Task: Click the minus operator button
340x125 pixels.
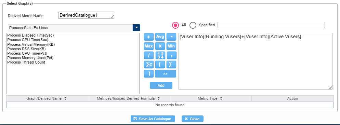Action: 171,37
